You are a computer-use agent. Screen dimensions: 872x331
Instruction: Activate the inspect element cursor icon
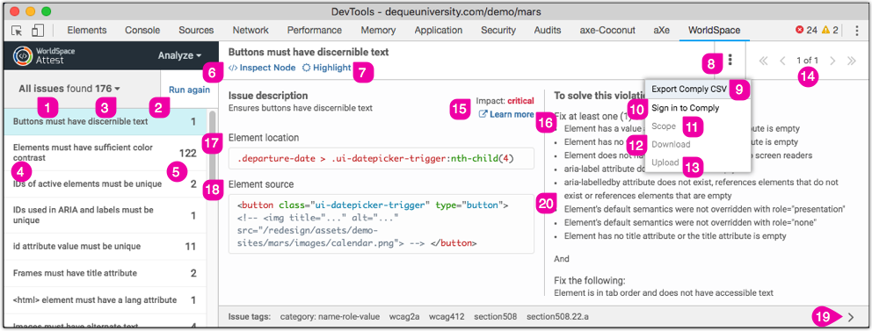point(18,31)
